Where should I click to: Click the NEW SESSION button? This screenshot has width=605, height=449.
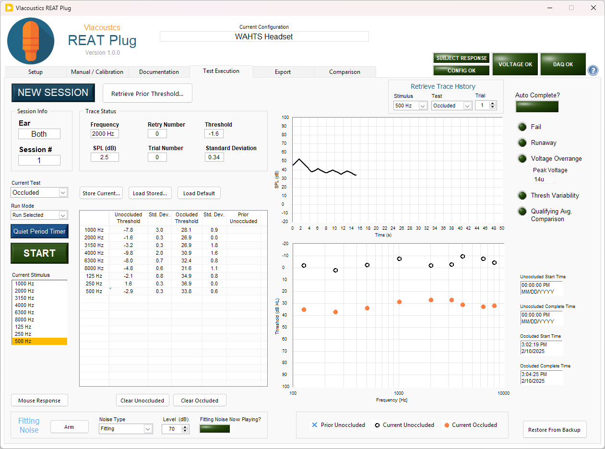53,93
